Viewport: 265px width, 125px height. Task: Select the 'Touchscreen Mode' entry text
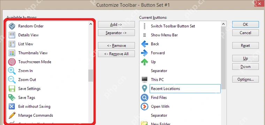[x=35, y=62]
